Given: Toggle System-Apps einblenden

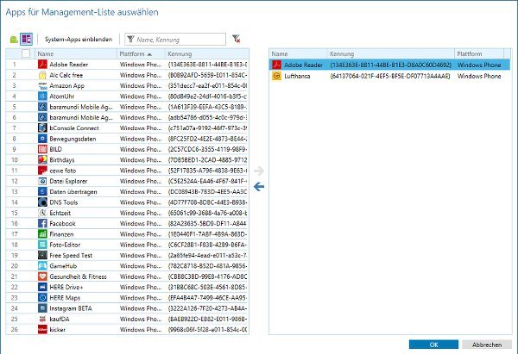Looking at the screenshot, I should [79, 40].
